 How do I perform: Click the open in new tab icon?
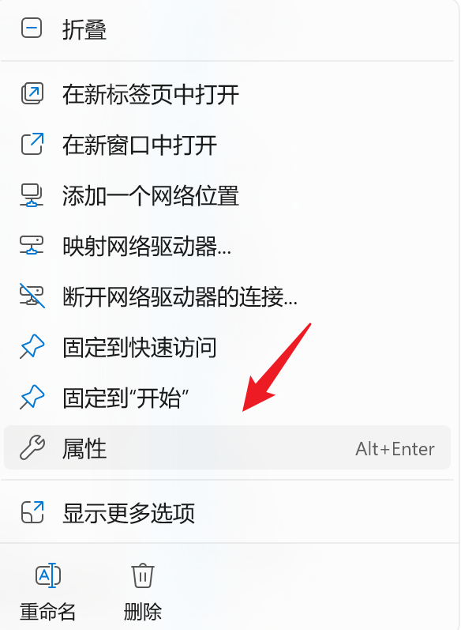pyautogui.click(x=32, y=93)
